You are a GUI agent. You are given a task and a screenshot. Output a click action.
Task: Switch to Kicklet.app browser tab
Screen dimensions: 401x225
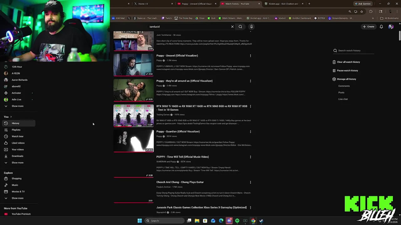283,4
